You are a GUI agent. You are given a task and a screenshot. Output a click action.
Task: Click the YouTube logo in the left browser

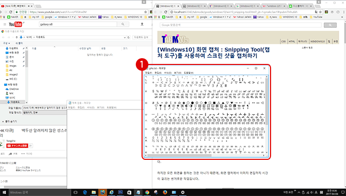pos(15,24)
